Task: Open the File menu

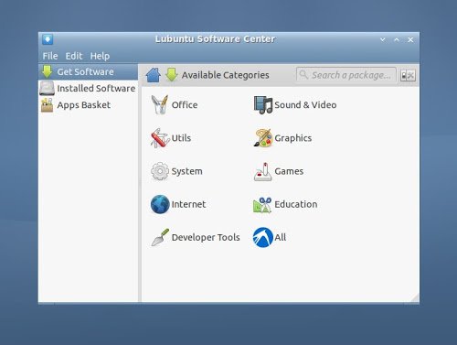Action: point(50,56)
